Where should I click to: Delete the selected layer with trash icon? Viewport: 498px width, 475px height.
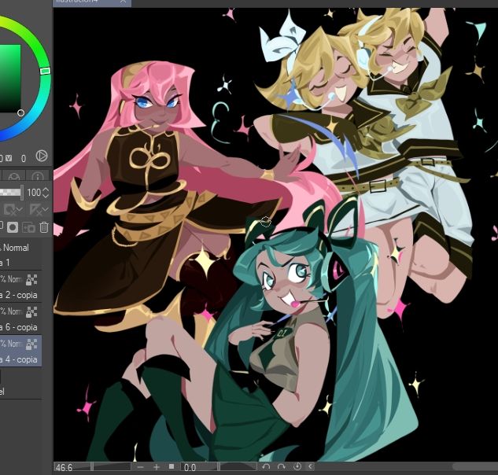[x=44, y=227]
